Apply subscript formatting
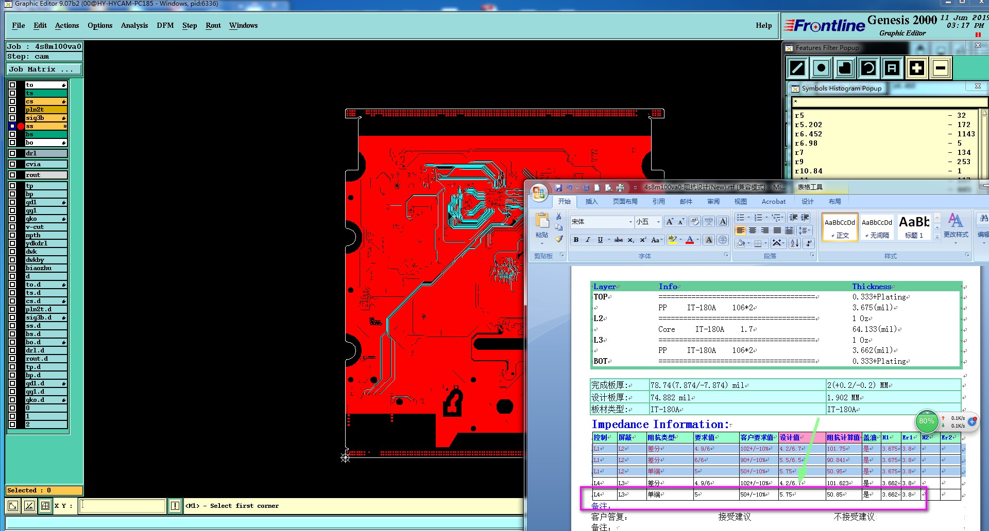 [631, 240]
